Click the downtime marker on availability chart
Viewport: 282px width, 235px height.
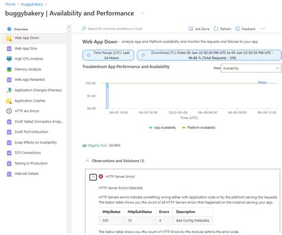point(107,96)
